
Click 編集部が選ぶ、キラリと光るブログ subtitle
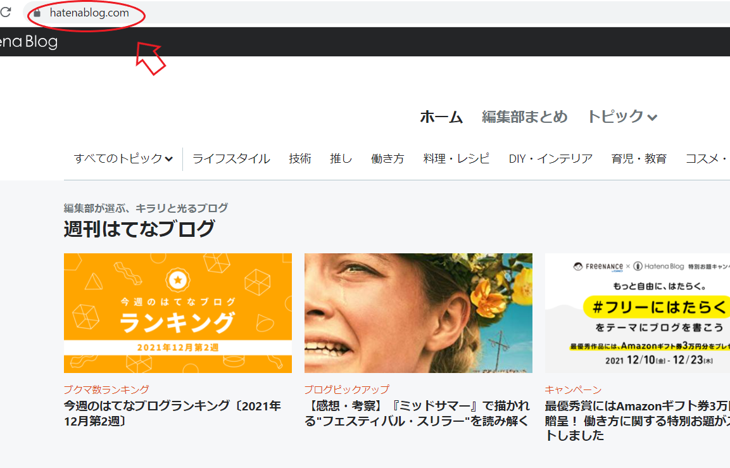(146, 208)
